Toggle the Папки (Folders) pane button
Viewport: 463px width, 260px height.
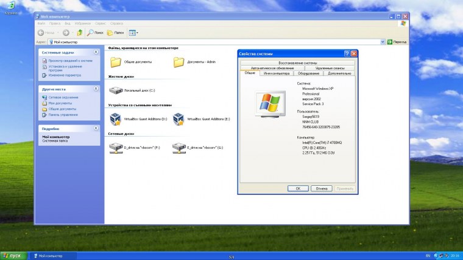pos(114,32)
